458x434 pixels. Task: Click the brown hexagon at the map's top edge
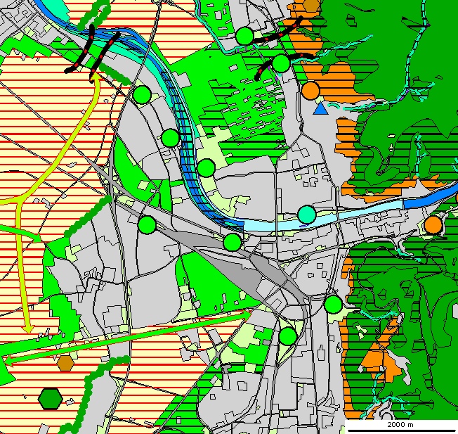click(311, 6)
